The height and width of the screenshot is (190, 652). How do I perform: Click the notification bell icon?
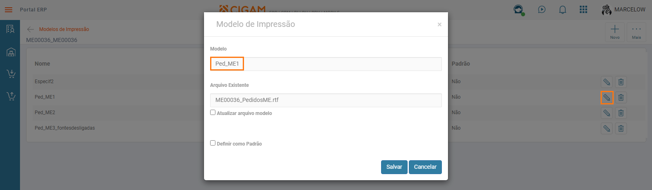point(563,10)
